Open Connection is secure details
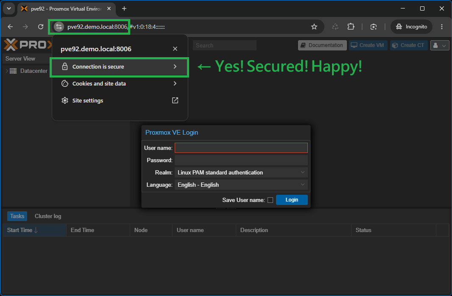This screenshot has width=452, height=296. click(x=120, y=66)
